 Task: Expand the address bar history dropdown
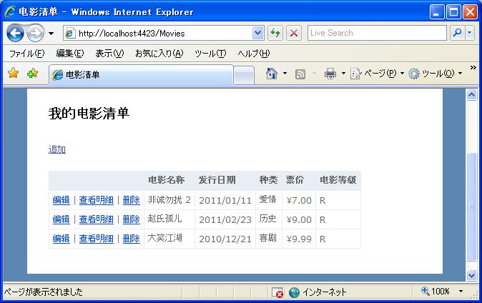(x=258, y=33)
